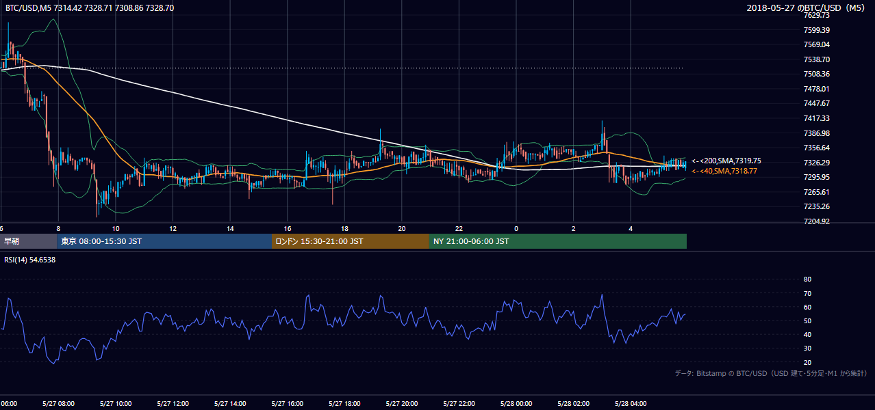The width and height of the screenshot is (875, 410).
Task: Click hour label 4 under the price chart
Action: tap(631, 228)
